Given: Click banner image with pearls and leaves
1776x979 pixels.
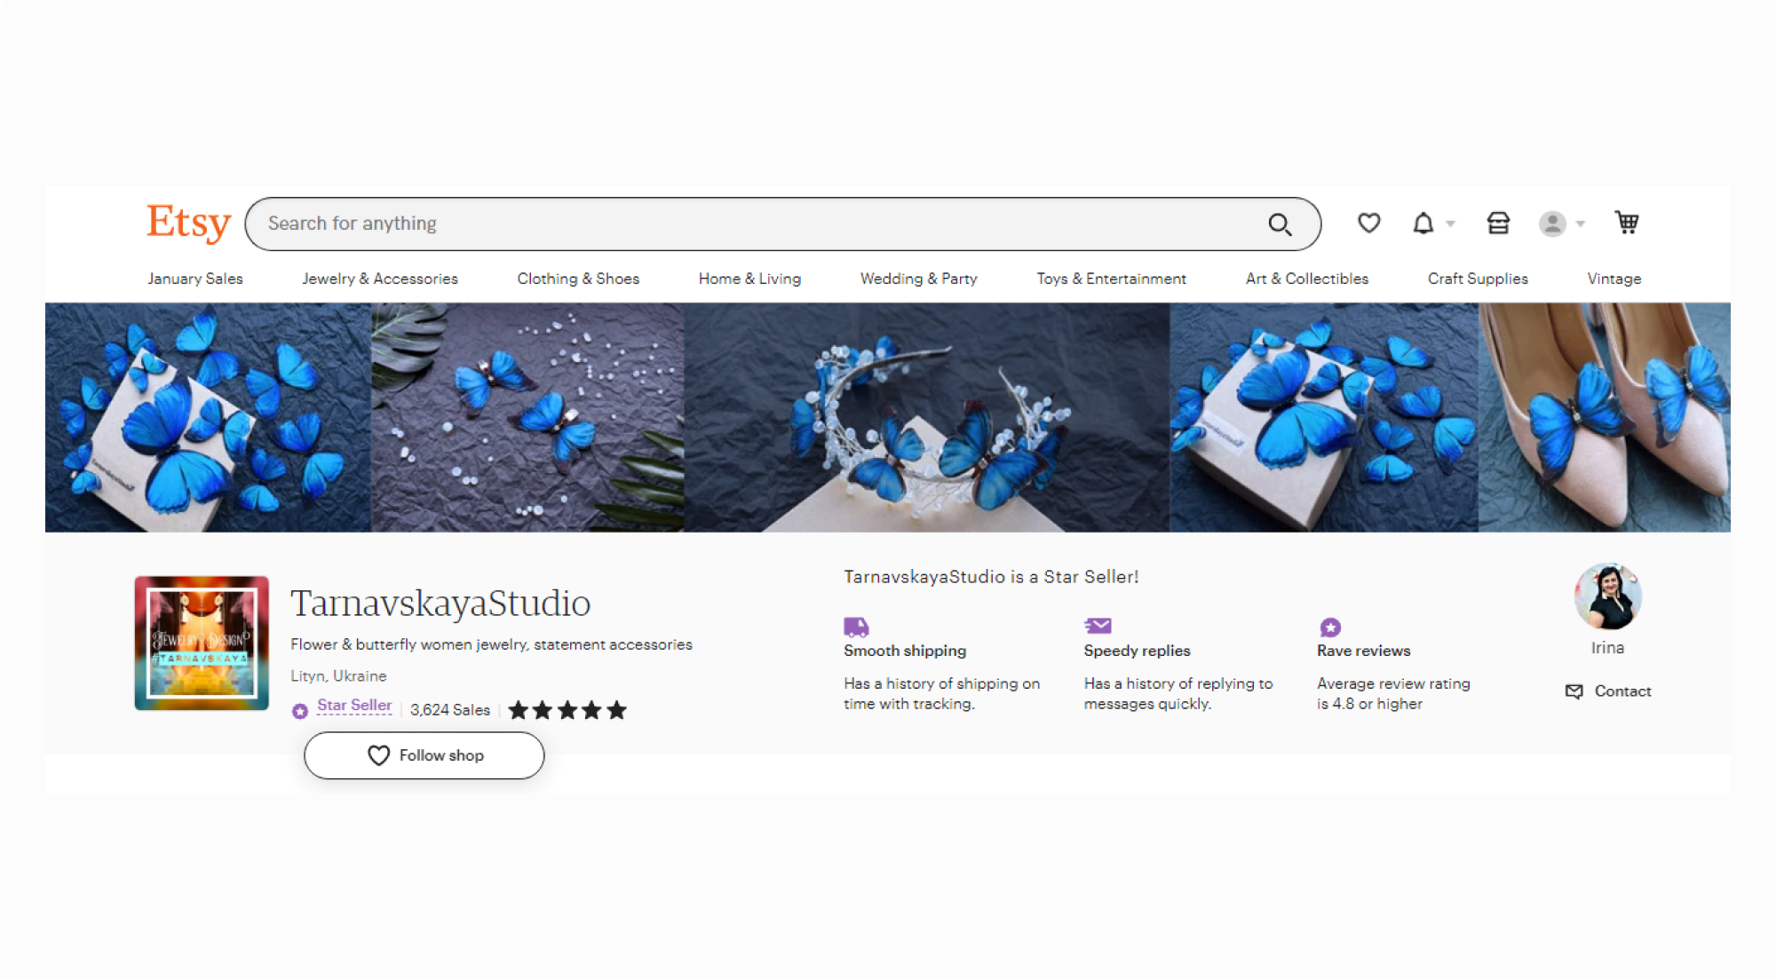Looking at the screenshot, I should (527, 417).
